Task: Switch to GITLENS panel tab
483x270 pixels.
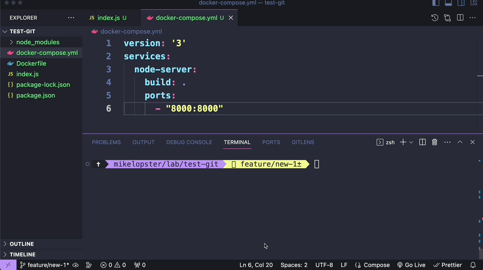Action: coord(303,142)
